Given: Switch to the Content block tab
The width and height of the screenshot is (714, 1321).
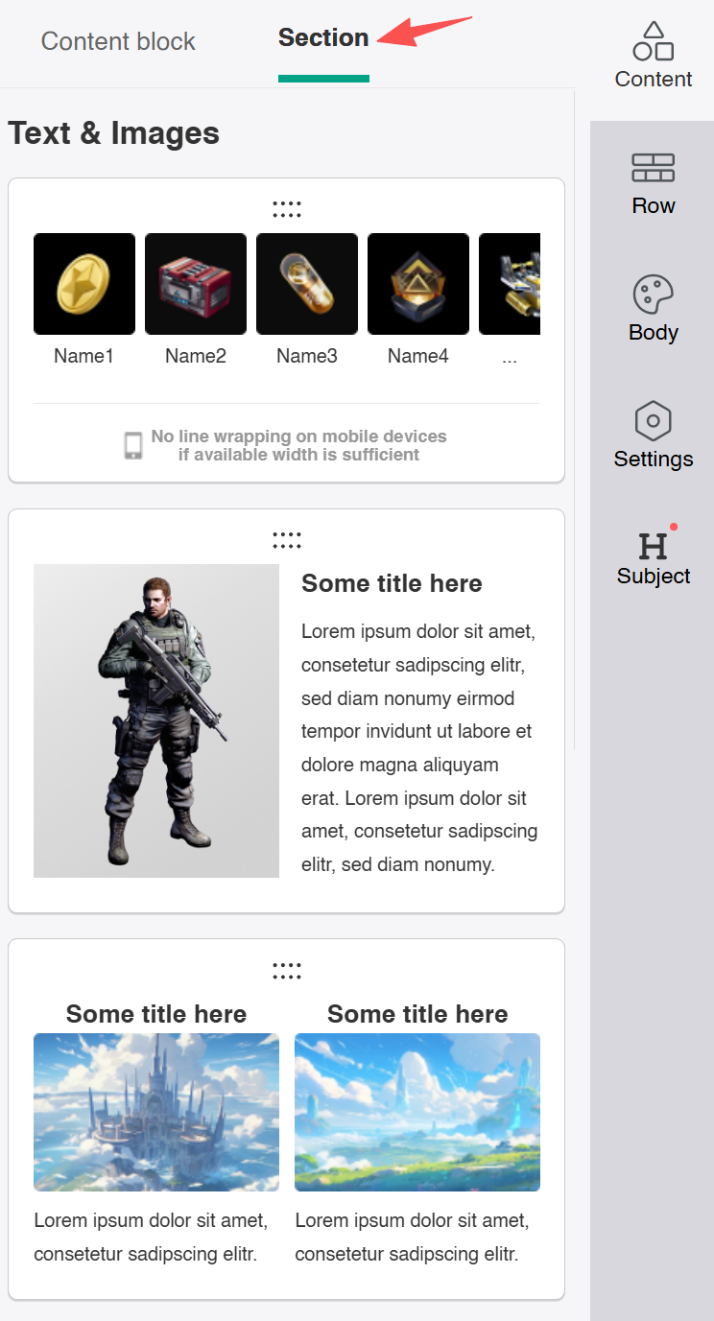Looking at the screenshot, I should (118, 41).
